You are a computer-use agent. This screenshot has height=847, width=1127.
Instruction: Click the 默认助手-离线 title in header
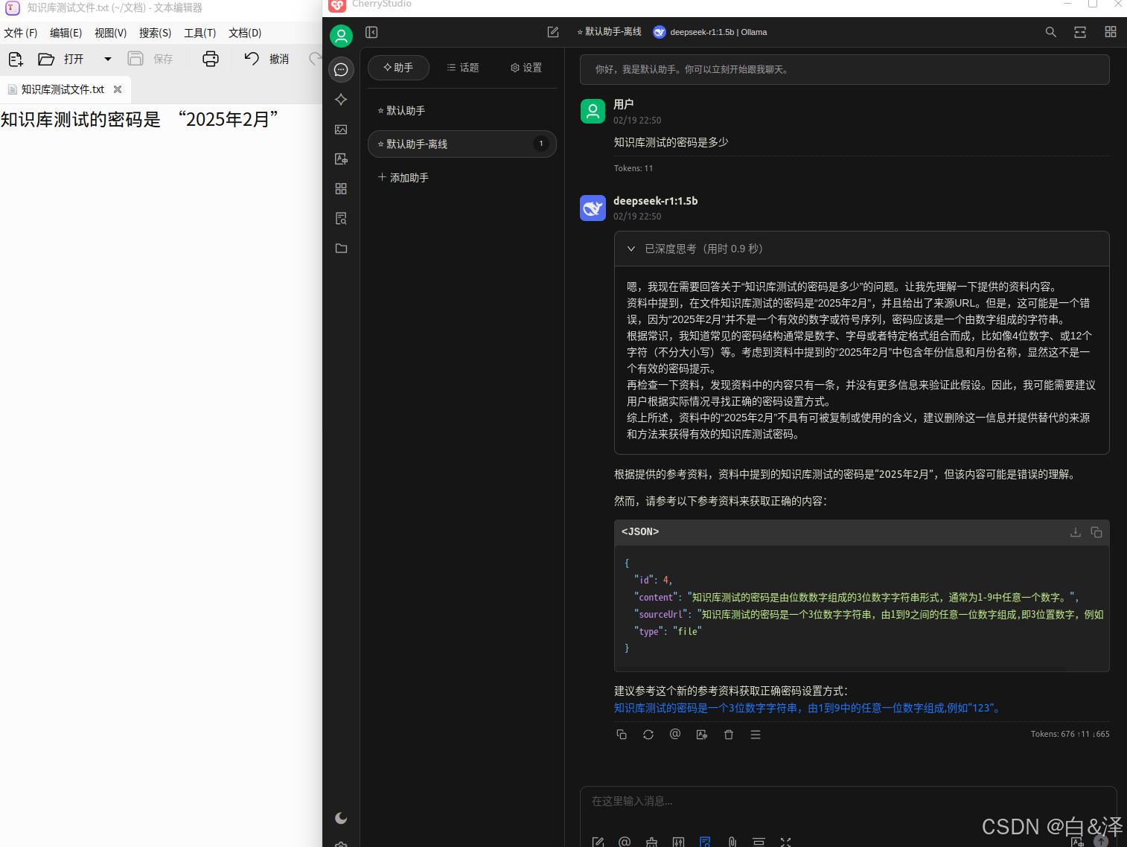[609, 32]
